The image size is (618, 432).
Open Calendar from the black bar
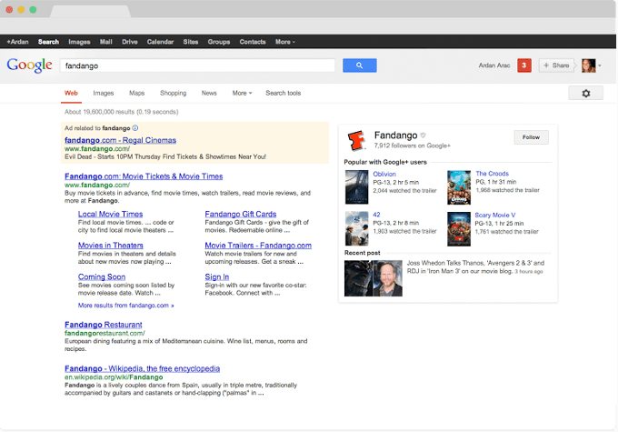point(160,42)
